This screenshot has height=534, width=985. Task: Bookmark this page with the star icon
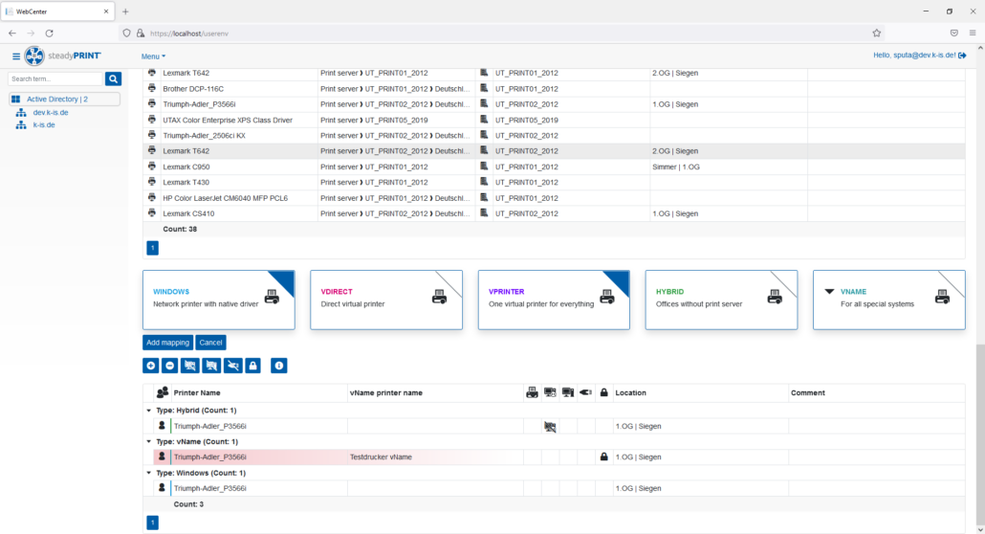pyautogui.click(x=876, y=33)
